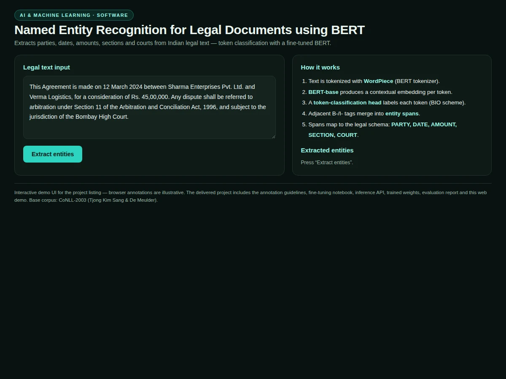
Task: Click the 'Extracted entities' heading
Action: [x=327, y=150]
